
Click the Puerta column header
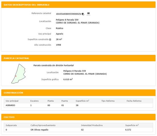(x=65, y=101)
